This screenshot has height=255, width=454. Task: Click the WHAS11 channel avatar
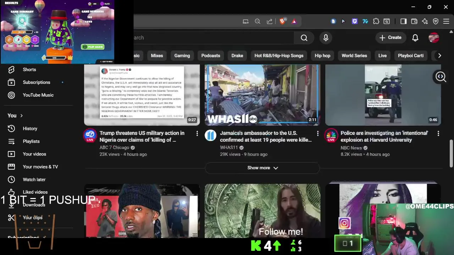coord(210,135)
